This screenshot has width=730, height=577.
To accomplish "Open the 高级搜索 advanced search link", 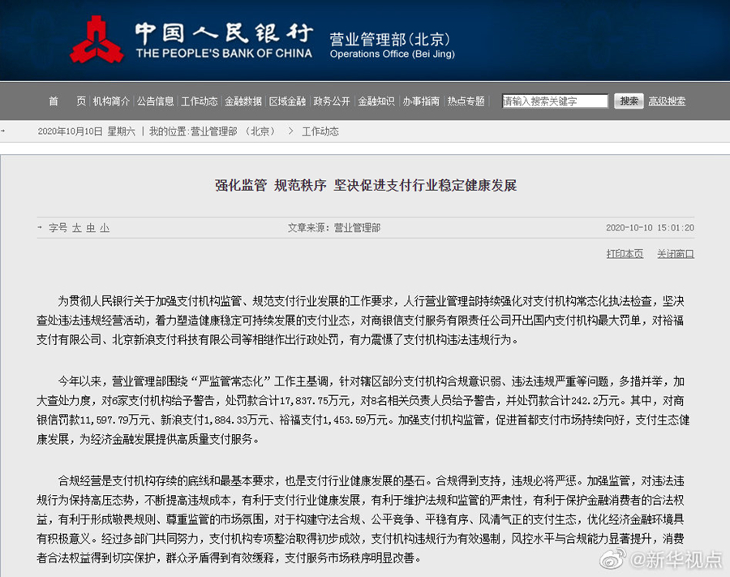I will point(667,101).
